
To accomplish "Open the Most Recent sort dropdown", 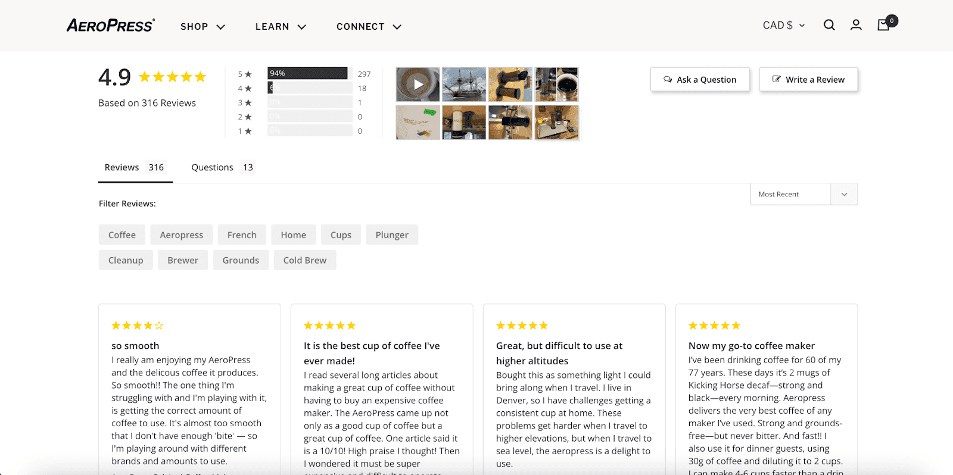I will (x=804, y=194).
